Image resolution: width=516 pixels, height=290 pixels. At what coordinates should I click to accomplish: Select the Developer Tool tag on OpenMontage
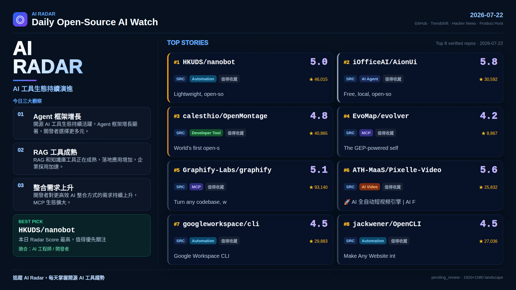[x=206, y=133]
